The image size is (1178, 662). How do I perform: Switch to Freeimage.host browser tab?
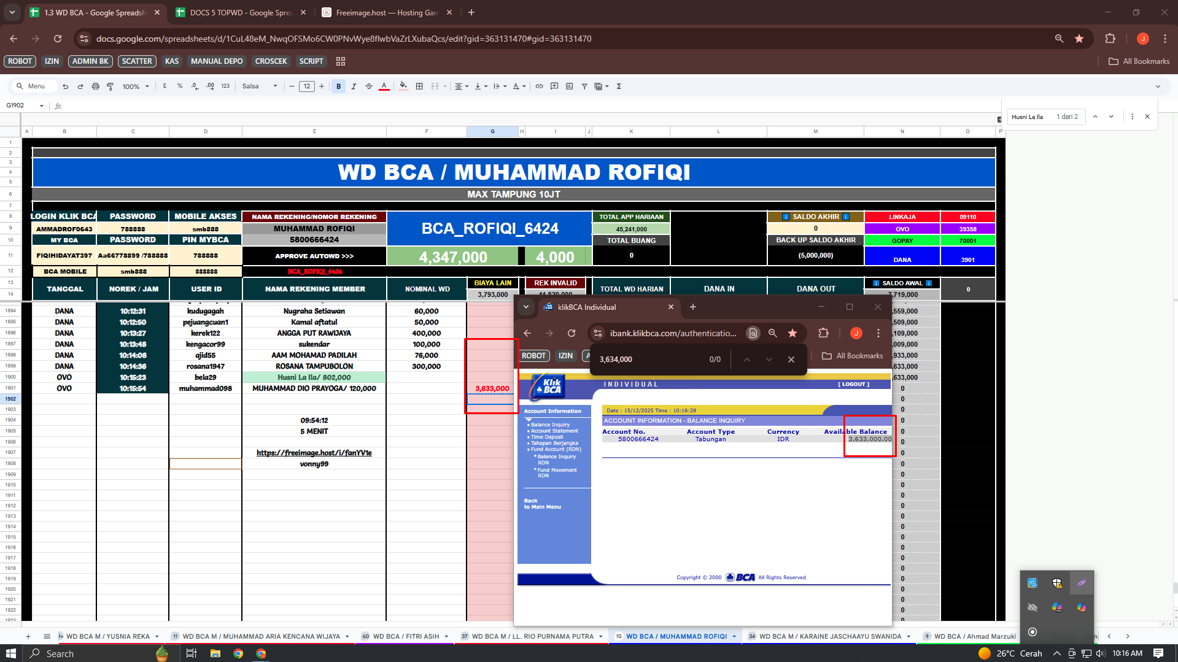[387, 12]
